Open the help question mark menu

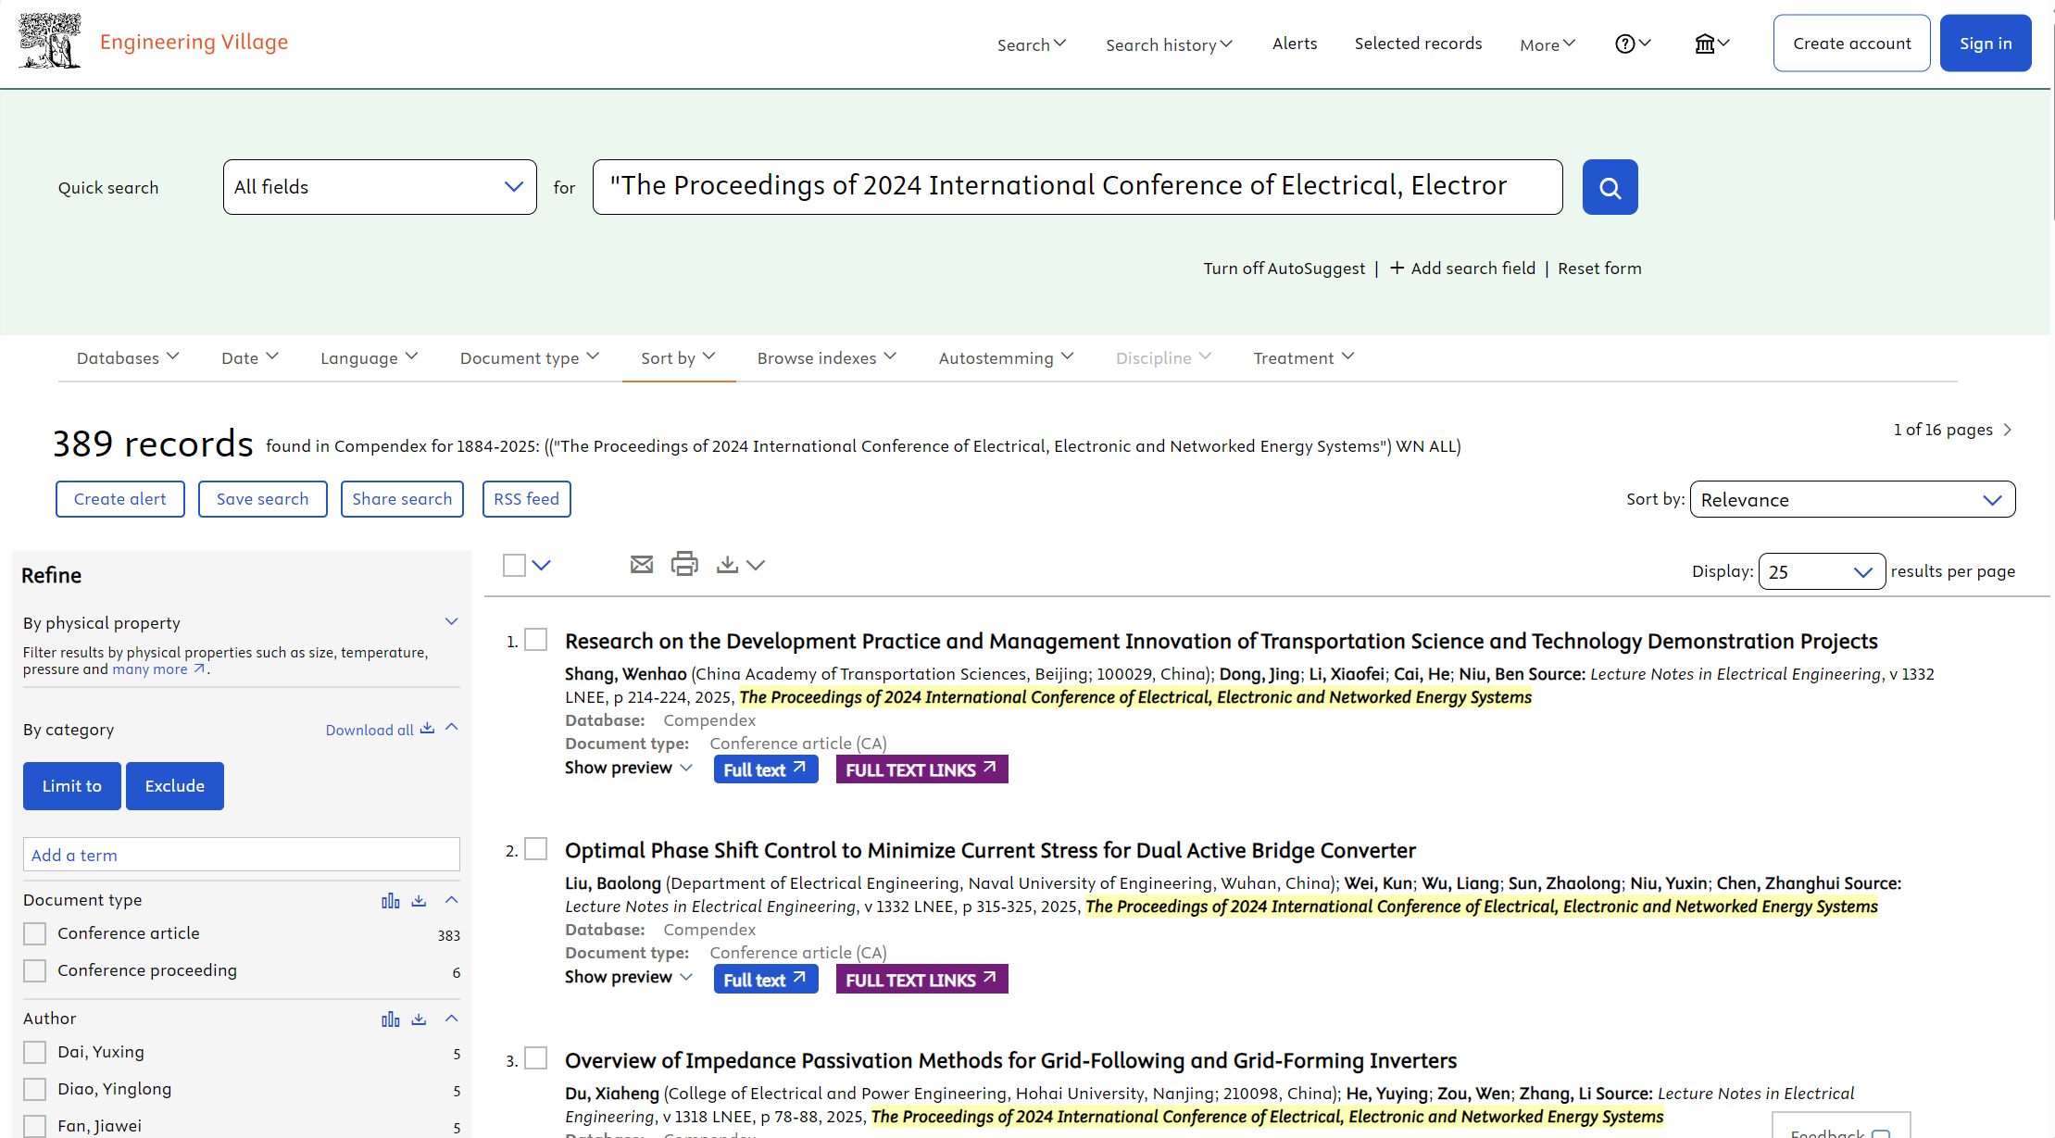1633,44
